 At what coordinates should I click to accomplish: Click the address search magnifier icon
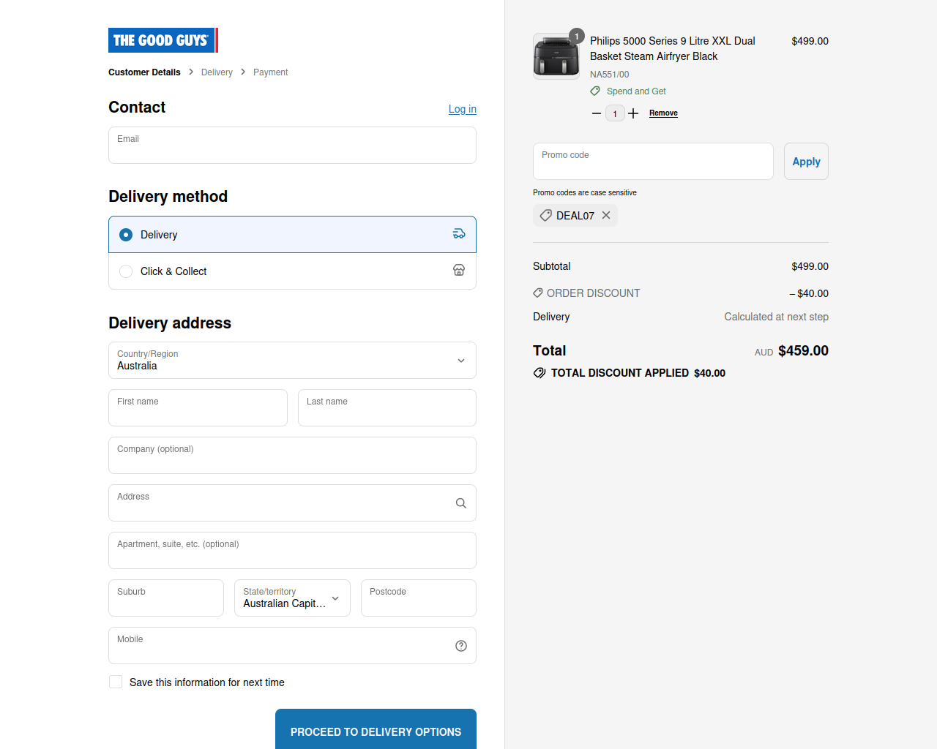(x=461, y=503)
